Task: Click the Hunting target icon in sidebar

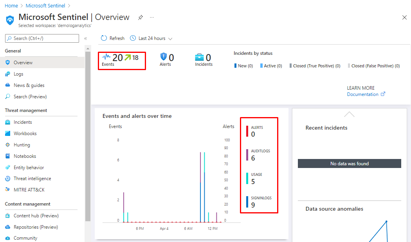Action: pos(8,145)
